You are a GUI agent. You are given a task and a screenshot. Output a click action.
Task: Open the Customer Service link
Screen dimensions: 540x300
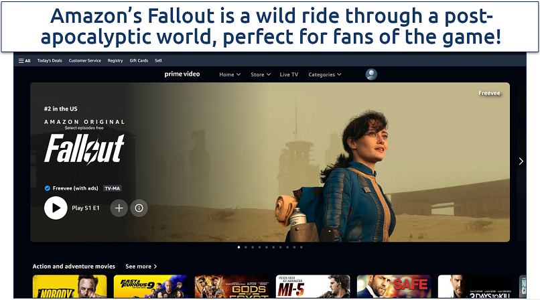point(84,60)
